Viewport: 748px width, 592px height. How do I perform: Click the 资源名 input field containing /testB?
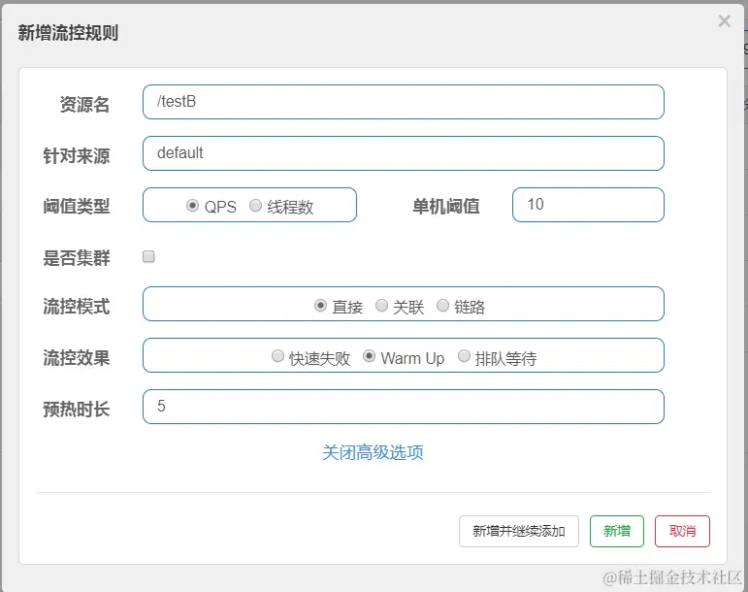point(403,102)
